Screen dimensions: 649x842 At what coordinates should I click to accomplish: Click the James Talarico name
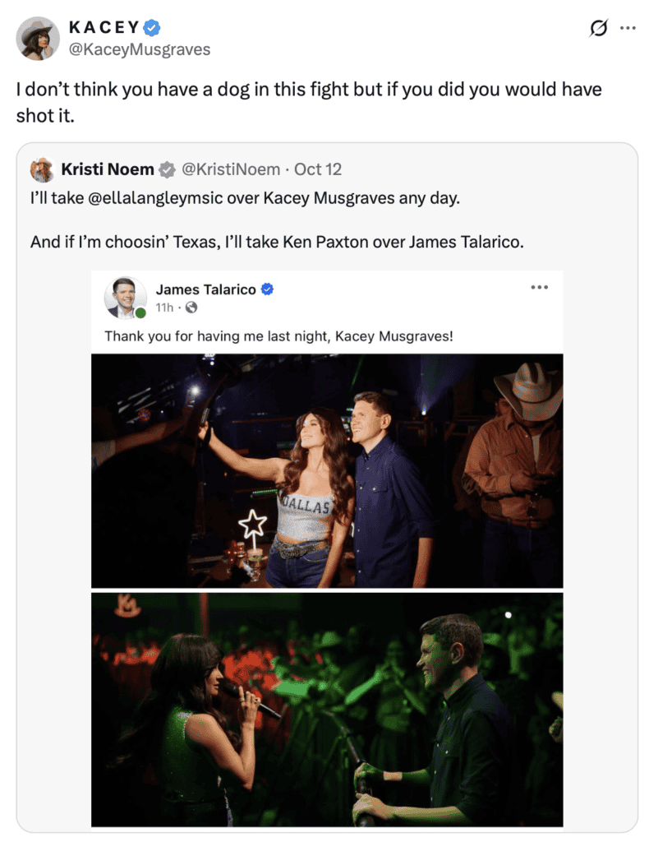point(206,289)
